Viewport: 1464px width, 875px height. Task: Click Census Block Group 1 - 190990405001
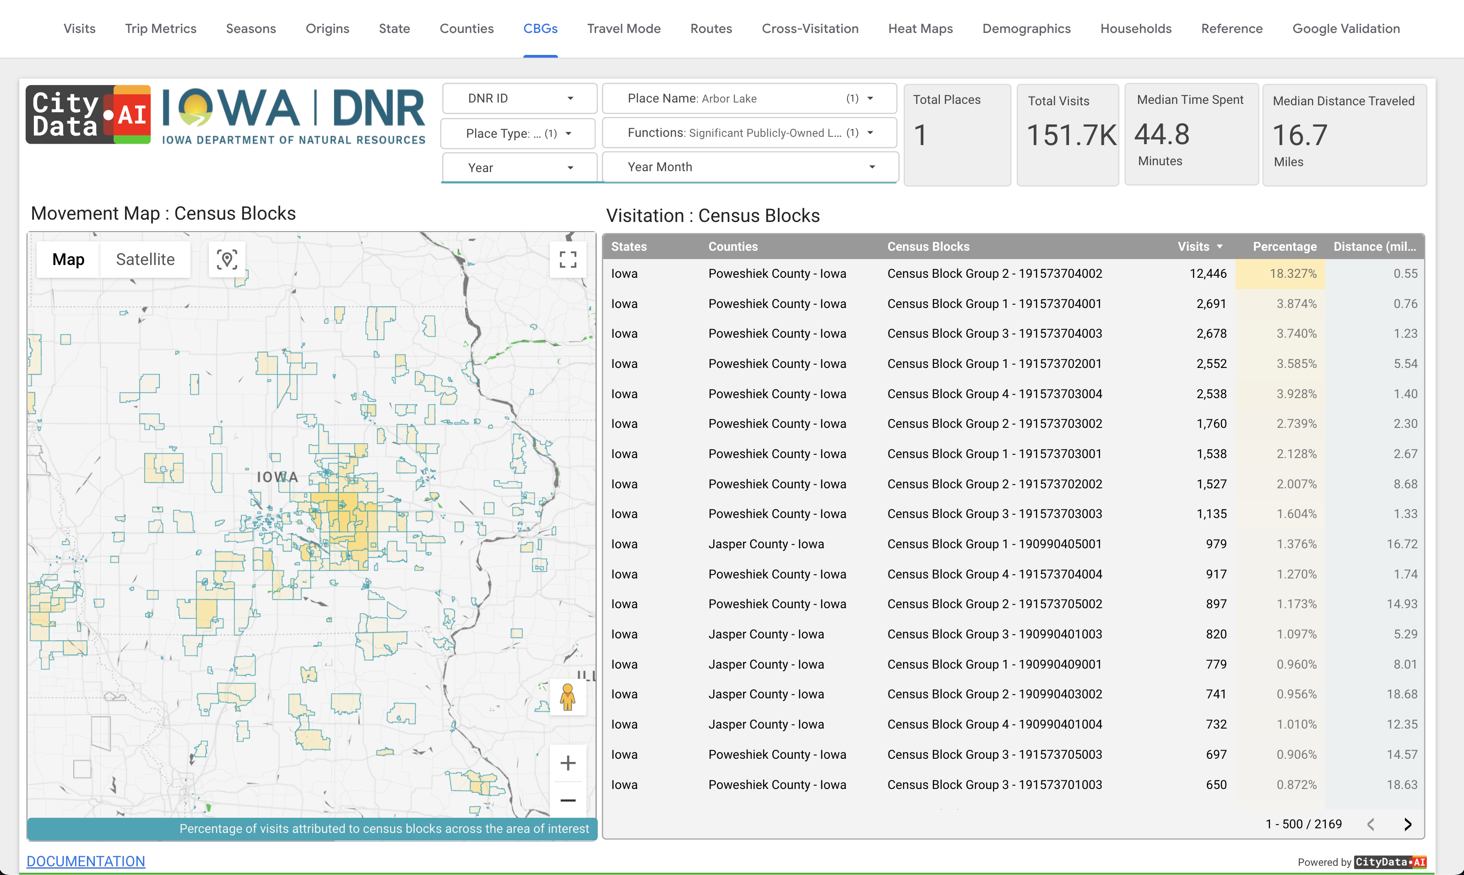[994, 544]
